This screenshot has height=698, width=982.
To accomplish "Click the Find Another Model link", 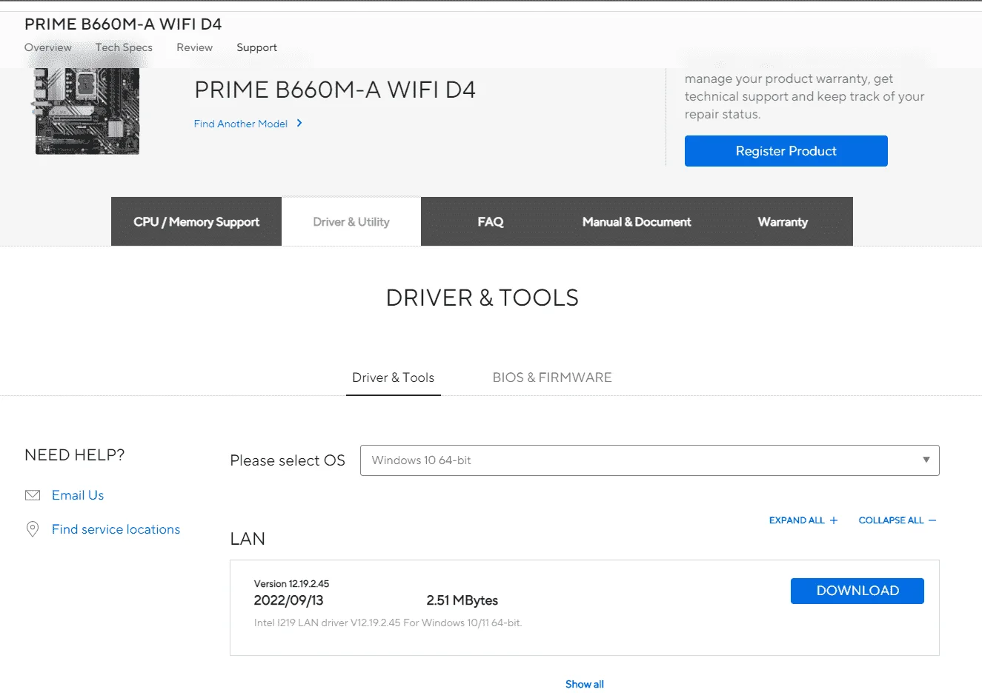I will click(x=241, y=124).
